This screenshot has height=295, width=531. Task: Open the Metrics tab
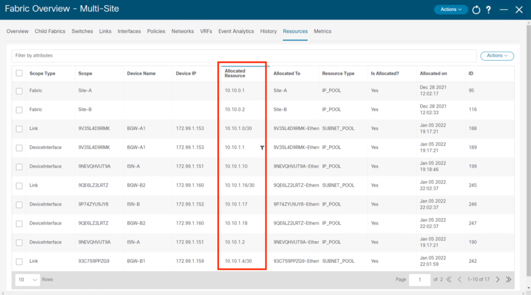point(323,31)
